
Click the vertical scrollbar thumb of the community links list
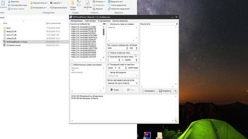click(x=103, y=32)
